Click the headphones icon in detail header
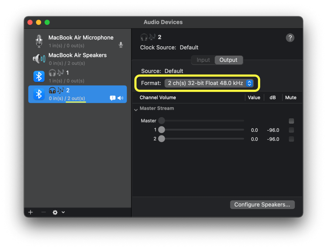The width and height of the screenshot is (327, 249). tap(144, 37)
